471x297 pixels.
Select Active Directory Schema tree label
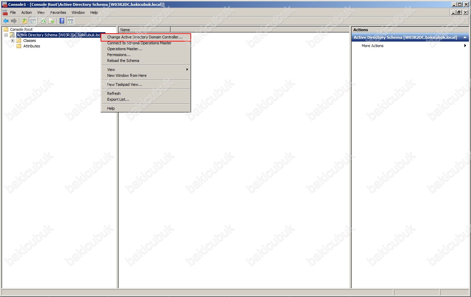tap(59, 35)
